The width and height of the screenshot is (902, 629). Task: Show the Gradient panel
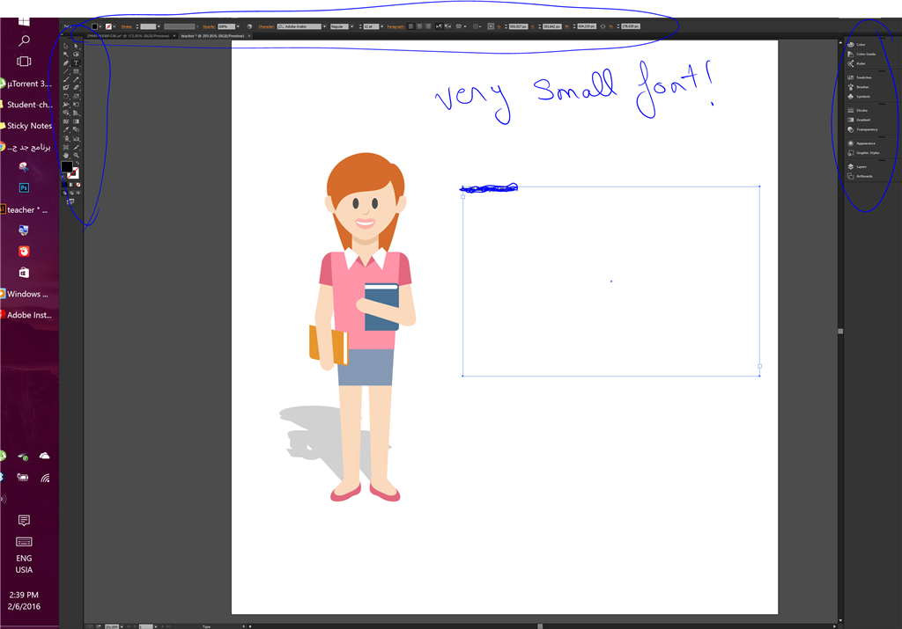(858, 120)
